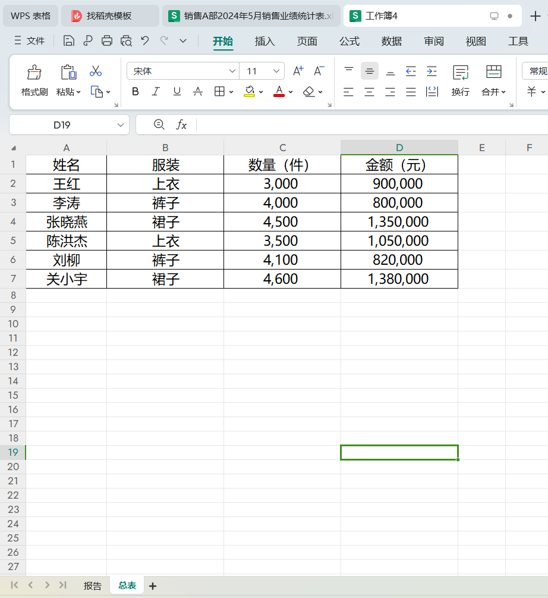Image resolution: width=548 pixels, height=598 pixels.
Task: Click the Cut scissors icon
Action: pos(96,71)
